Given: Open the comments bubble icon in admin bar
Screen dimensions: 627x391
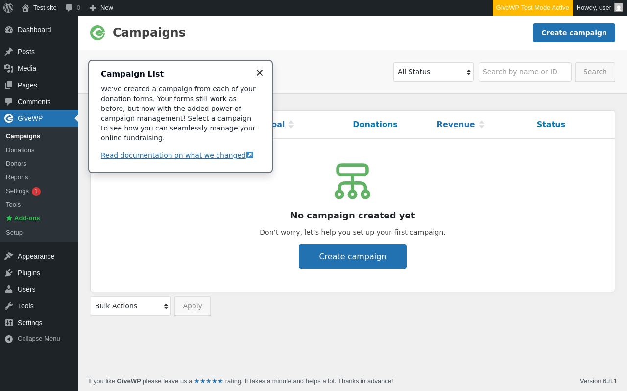Looking at the screenshot, I should (69, 8).
